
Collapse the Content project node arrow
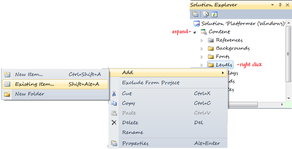pyautogui.click(x=195, y=32)
